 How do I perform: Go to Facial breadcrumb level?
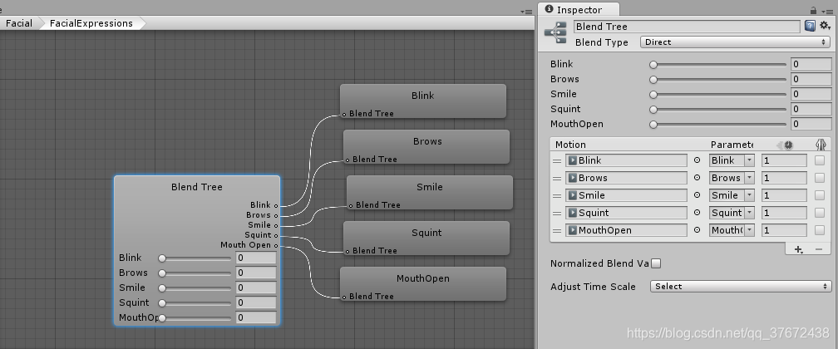(18, 23)
